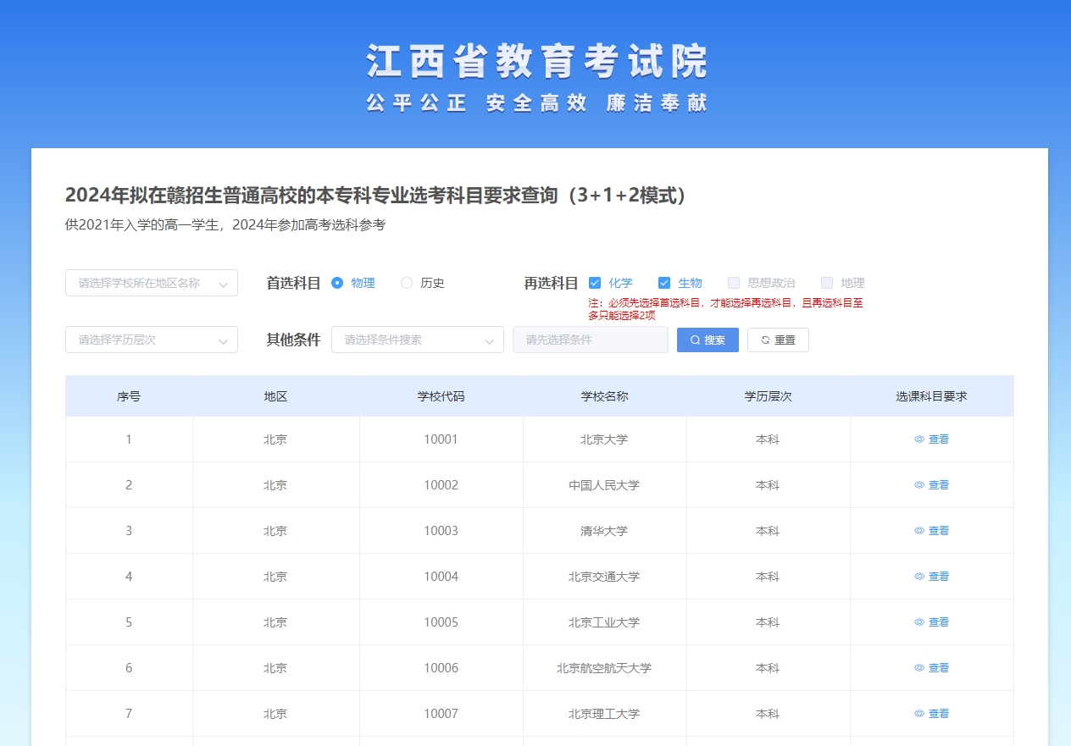Open the 请选择学校所在地区名称 dropdown
Image resolution: width=1071 pixels, height=746 pixels.
[x=151, y=283]
